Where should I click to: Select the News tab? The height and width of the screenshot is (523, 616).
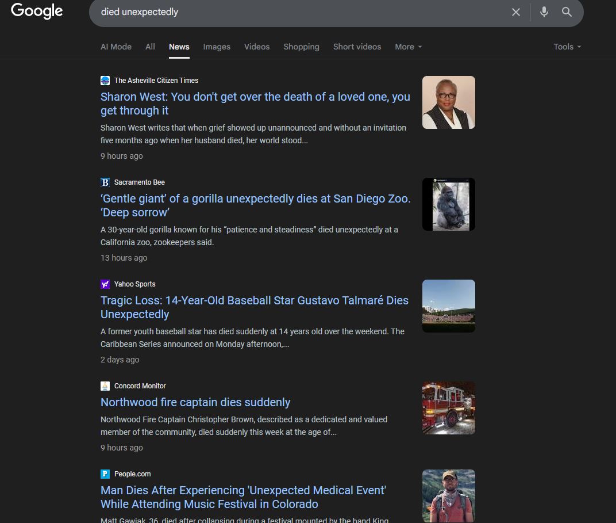(179, 47)
